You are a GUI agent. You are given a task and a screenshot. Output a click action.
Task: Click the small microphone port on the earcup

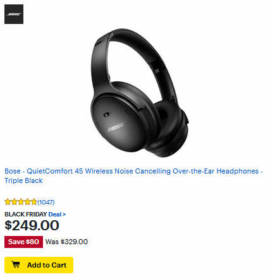click(107, 115)
